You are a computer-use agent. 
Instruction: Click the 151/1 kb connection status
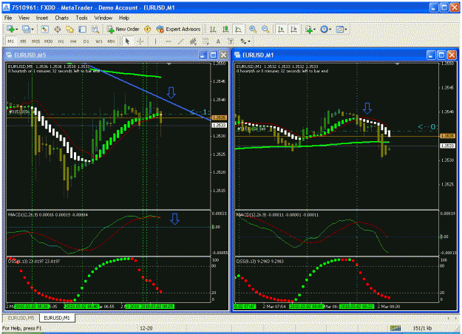(x=422, y=328)
